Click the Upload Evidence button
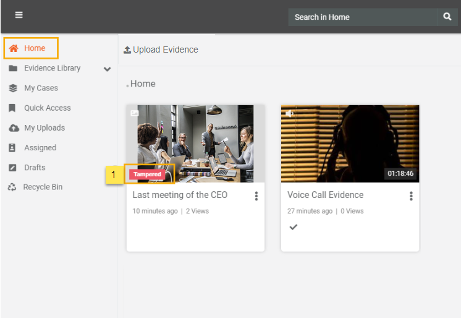 pyautogui.click(x=161, y=49)
